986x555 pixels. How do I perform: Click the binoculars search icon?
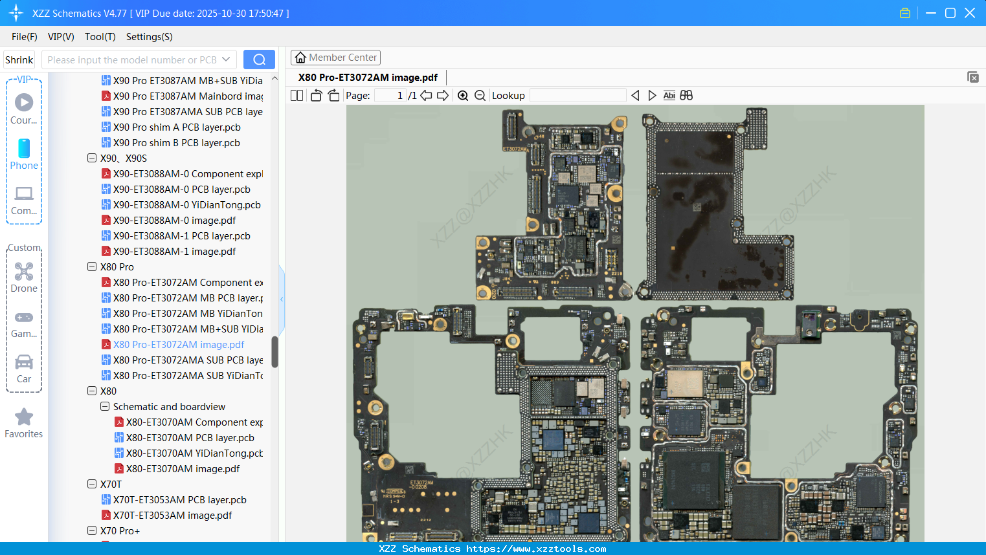(x=686, y=96)
